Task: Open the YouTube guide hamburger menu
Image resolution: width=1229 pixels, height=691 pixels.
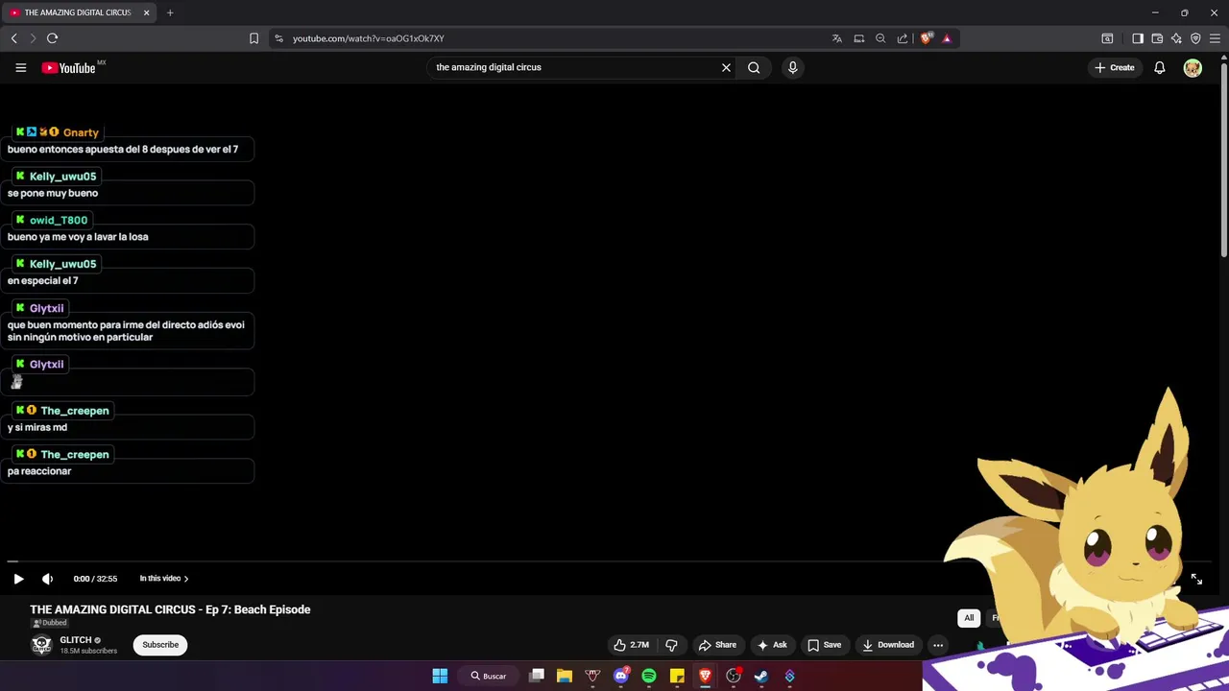Action: [x=20, y=67]
